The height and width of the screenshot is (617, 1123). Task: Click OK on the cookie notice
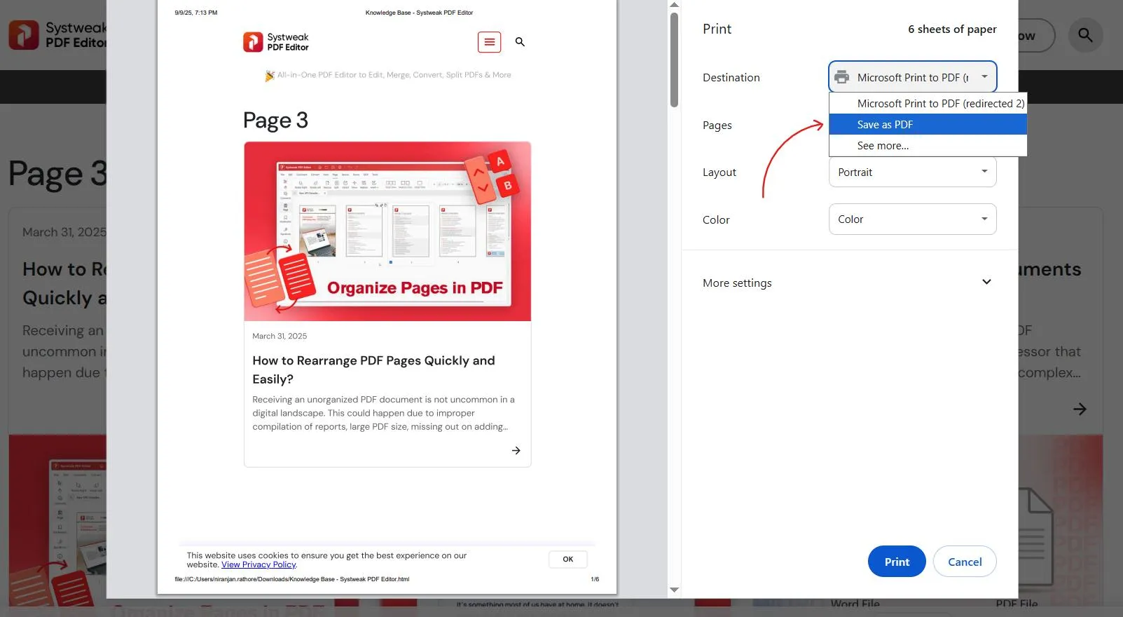click(x=568, y=560)
